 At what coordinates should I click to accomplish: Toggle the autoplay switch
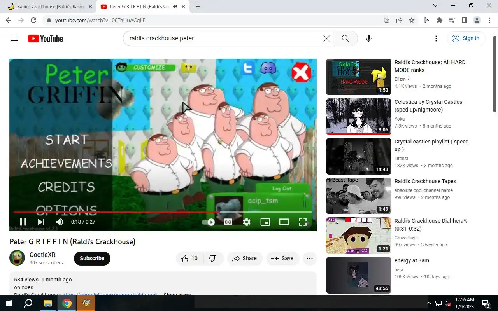tap(209, 222)
